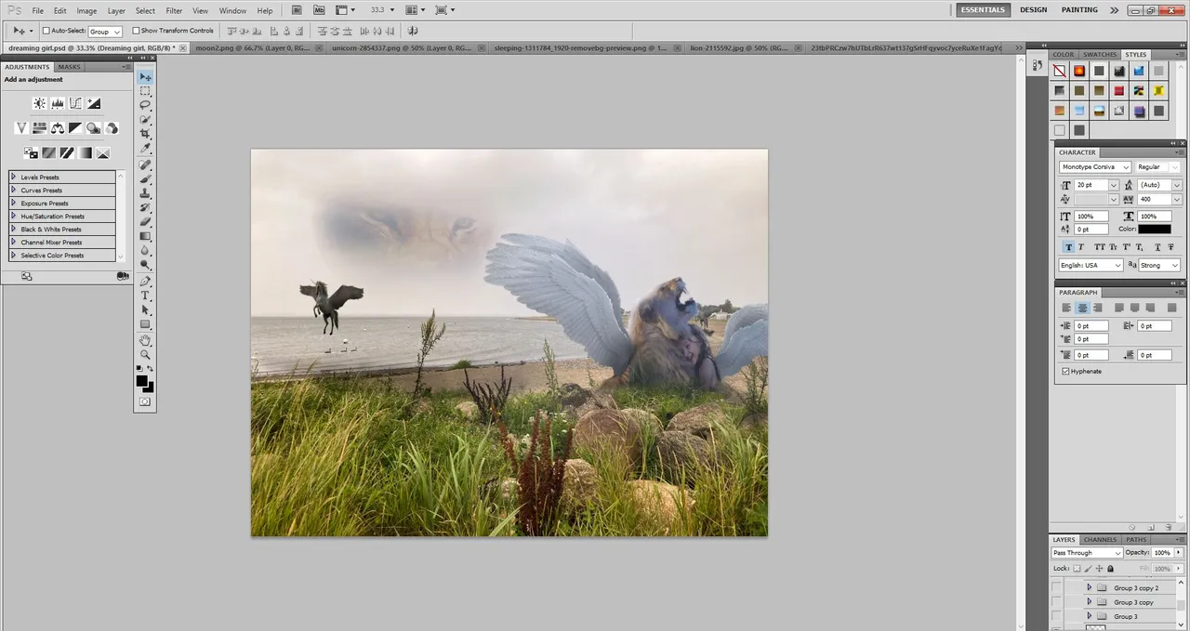Open the Filter menu
The width and height of the screenshot is (1190, 631).
tap(174, 10)
